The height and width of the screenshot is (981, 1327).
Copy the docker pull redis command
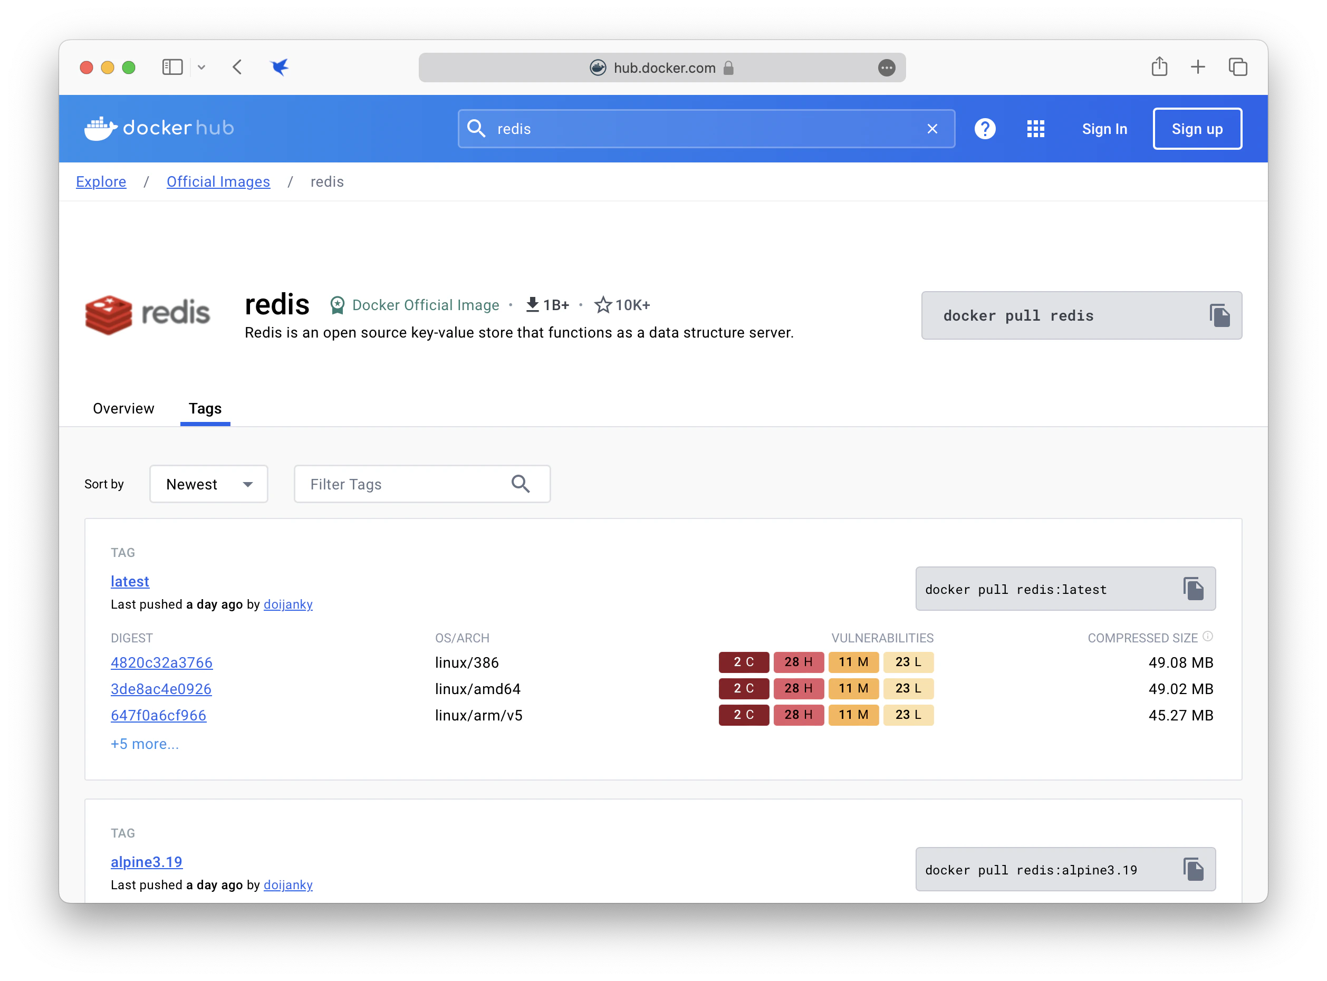coord(1219,315)
